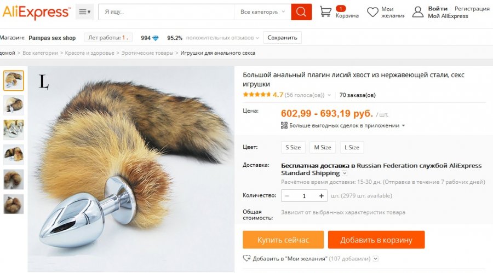Click the user account profile icon
The image size is (493, 273).
pyautogui.click(x=418, y=12)
